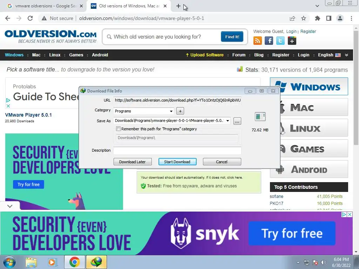The height and width of the screenshot is (269, 359).
Task: Open Chrome tab search chevron
Action: 317,6
